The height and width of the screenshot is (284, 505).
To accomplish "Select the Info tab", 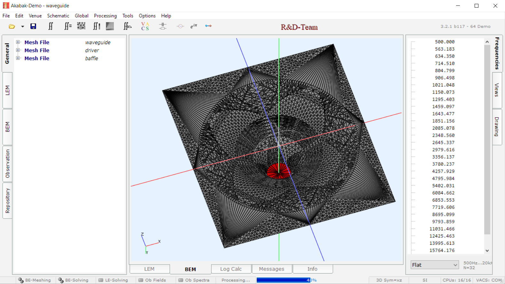I will coord(312,269).
